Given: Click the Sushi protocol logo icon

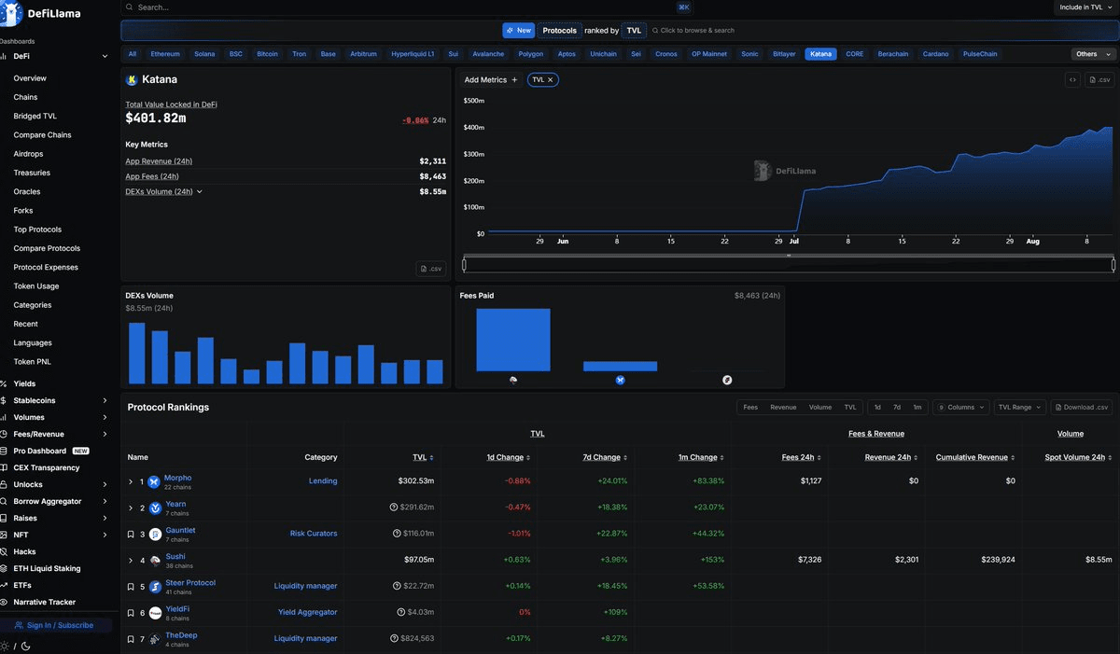Looking at the screenshot, I should click(154, 561).
